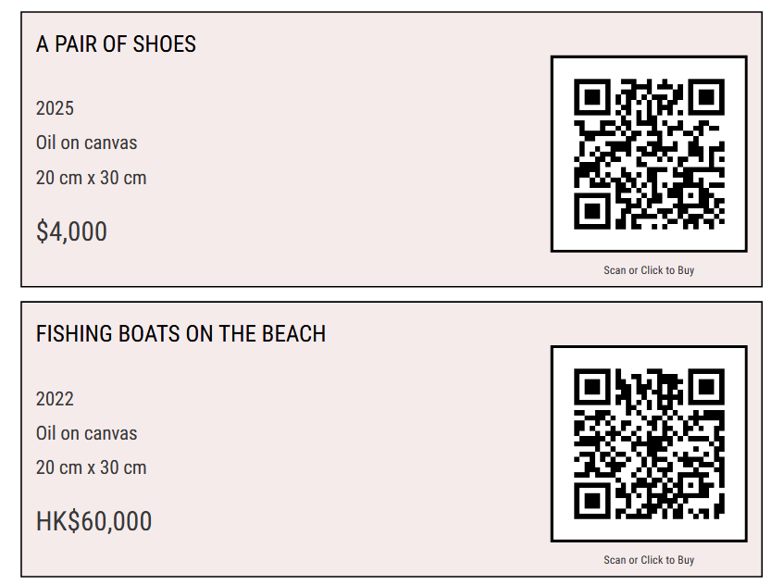Click 20 cm x 30 cm on the boats card
Screen dimensions: 784x585
coord(90,467)
